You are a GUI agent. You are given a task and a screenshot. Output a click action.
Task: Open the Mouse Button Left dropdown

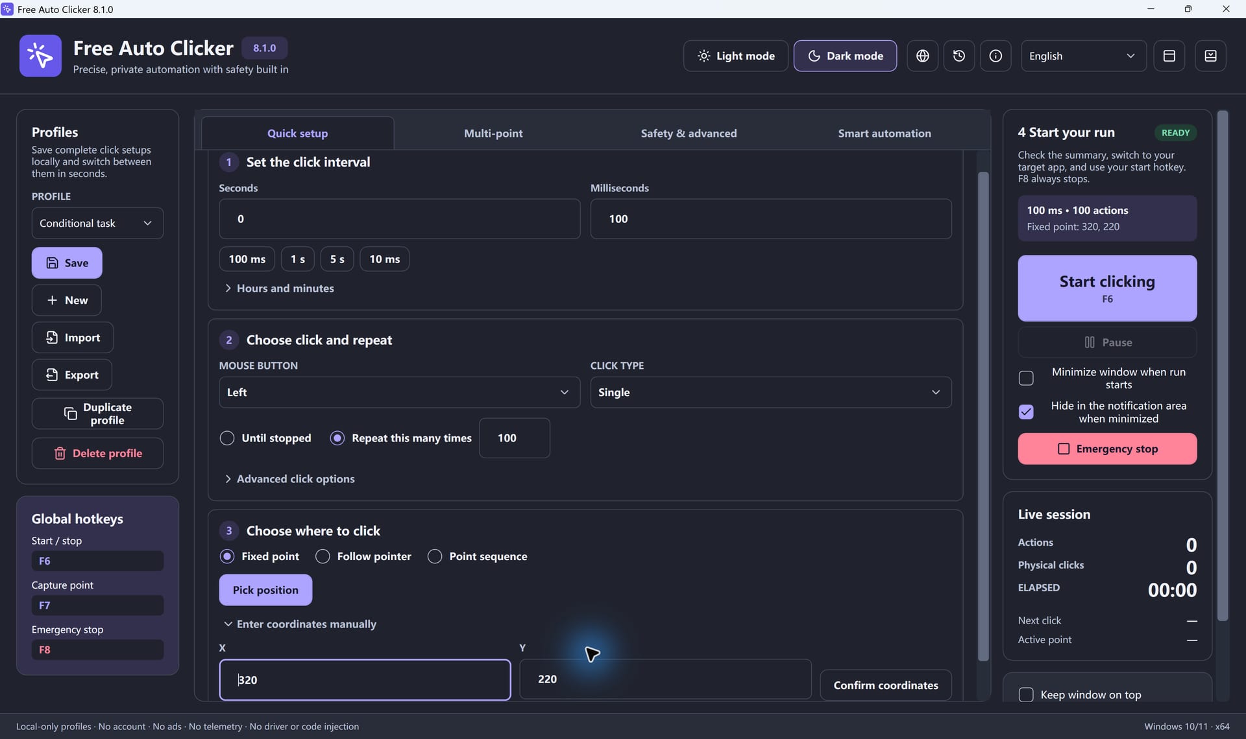tap(399, 392)
